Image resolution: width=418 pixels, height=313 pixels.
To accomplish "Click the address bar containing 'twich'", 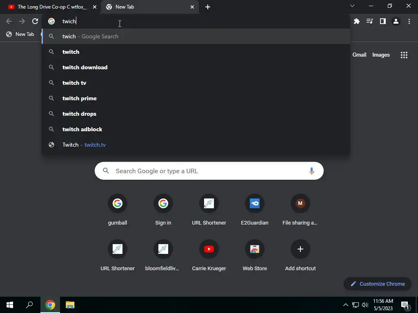I will click(x=196, y=21).
